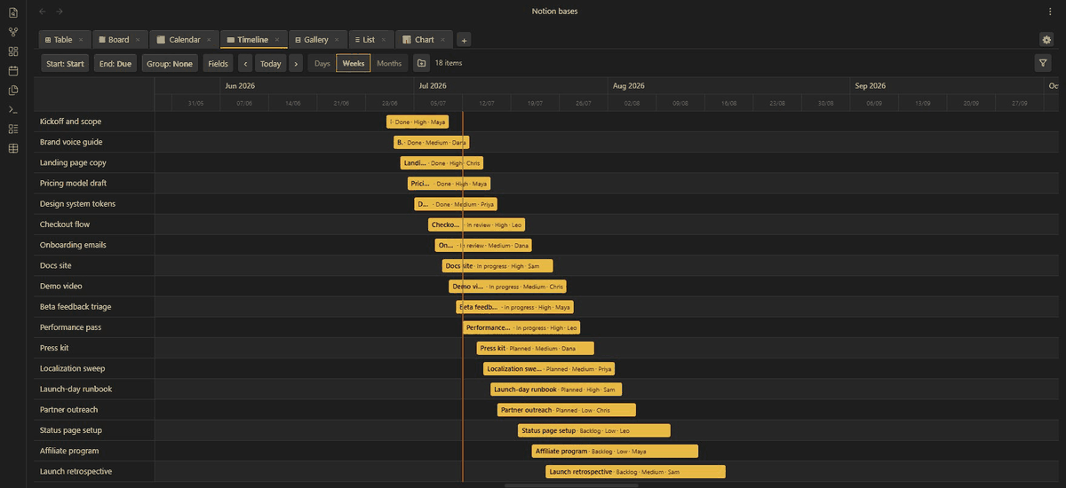Viewport: 1066px width, 488px height.
Task: Close the Timeline tab
Action: [x=276, y=40]
